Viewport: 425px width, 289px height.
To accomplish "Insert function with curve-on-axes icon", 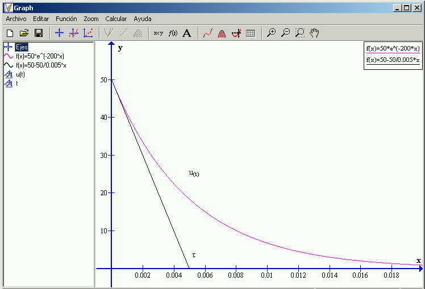I will (x=74, y=33).
